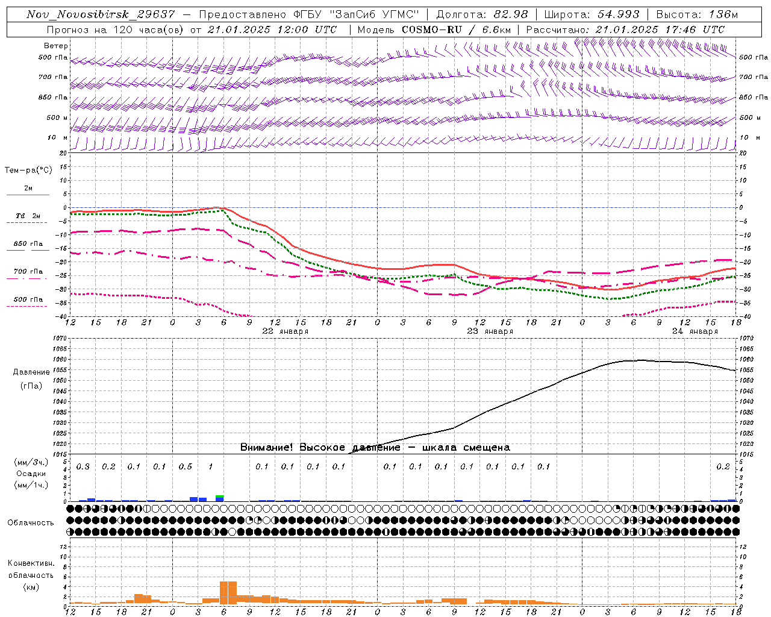Click the 0.3 precipitation value
The image size is (771, 617).
tap(83, 467)
